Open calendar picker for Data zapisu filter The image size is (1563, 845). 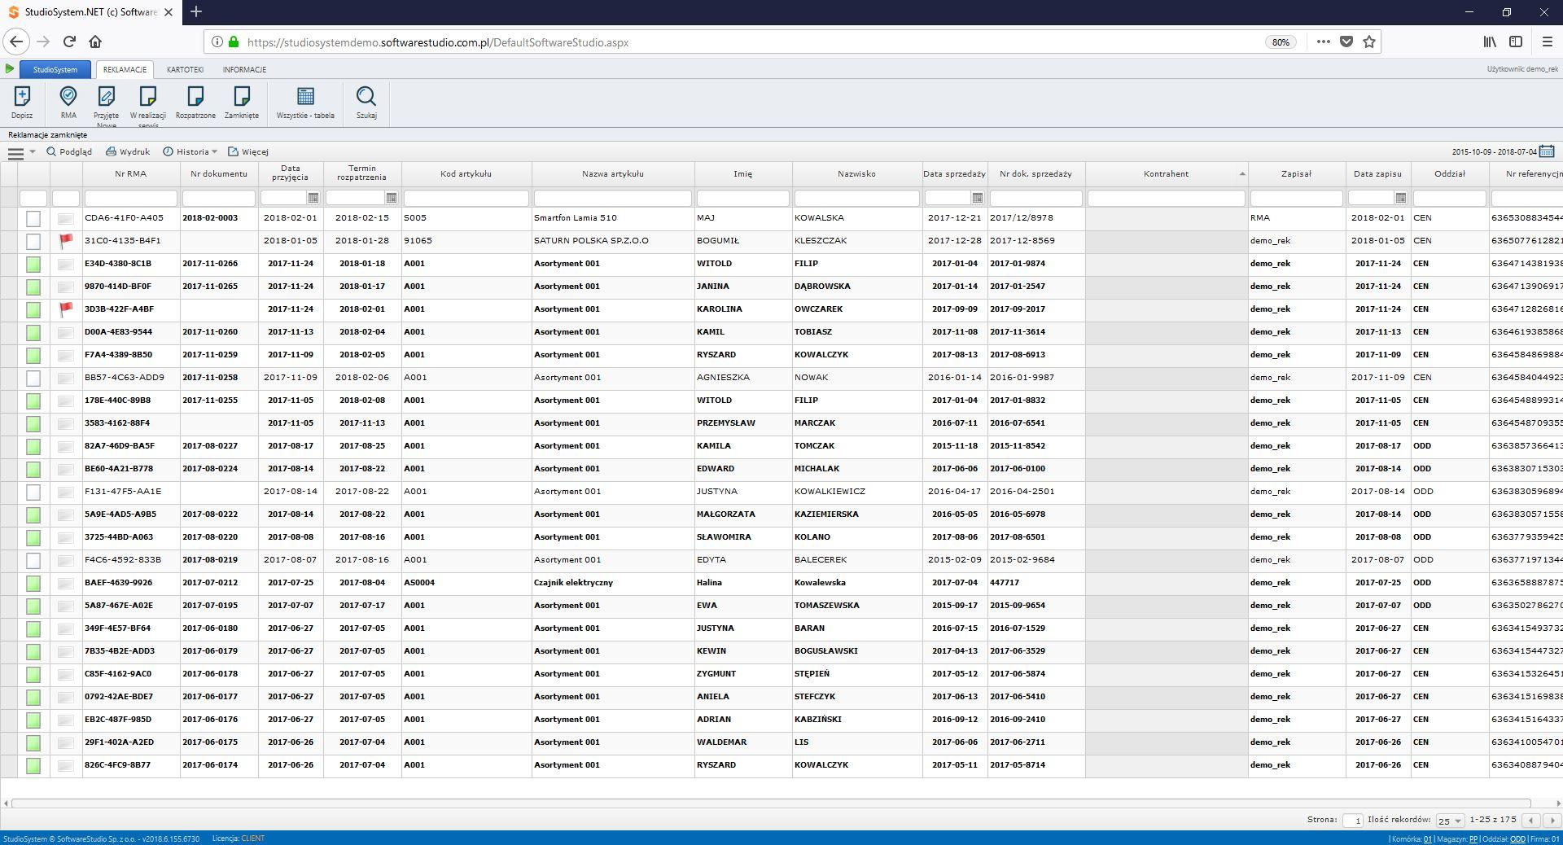click(1400, 198)
